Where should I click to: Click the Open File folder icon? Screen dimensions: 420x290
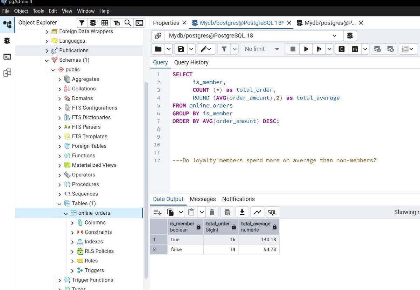click(x=158, y=49)
